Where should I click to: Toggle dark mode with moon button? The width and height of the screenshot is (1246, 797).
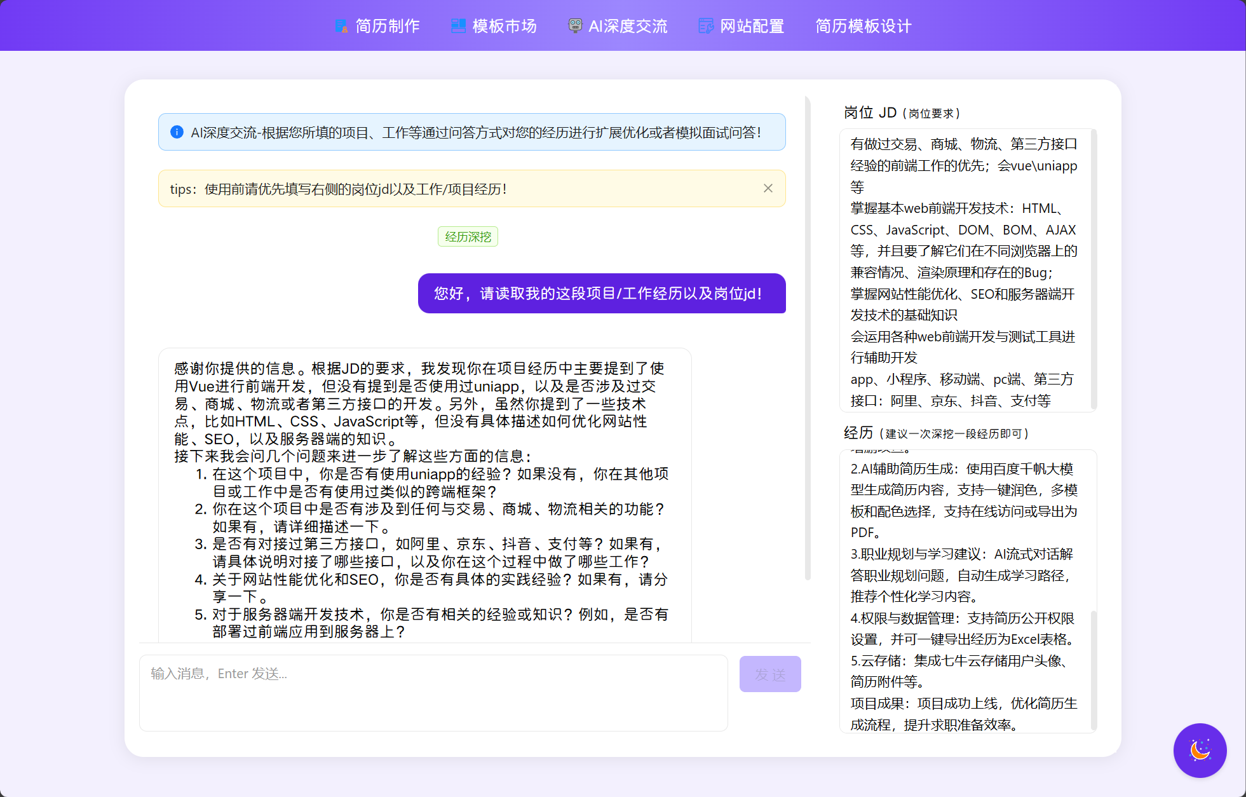pos(1199,750)
